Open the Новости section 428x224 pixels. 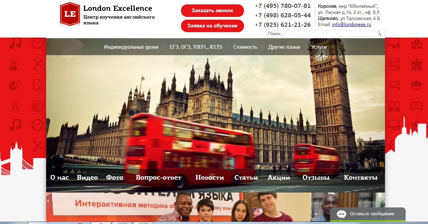[210, 178]
